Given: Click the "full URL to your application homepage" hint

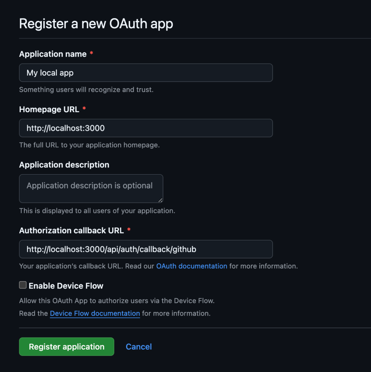Looking at the screenshot, I should click(89, 145).
